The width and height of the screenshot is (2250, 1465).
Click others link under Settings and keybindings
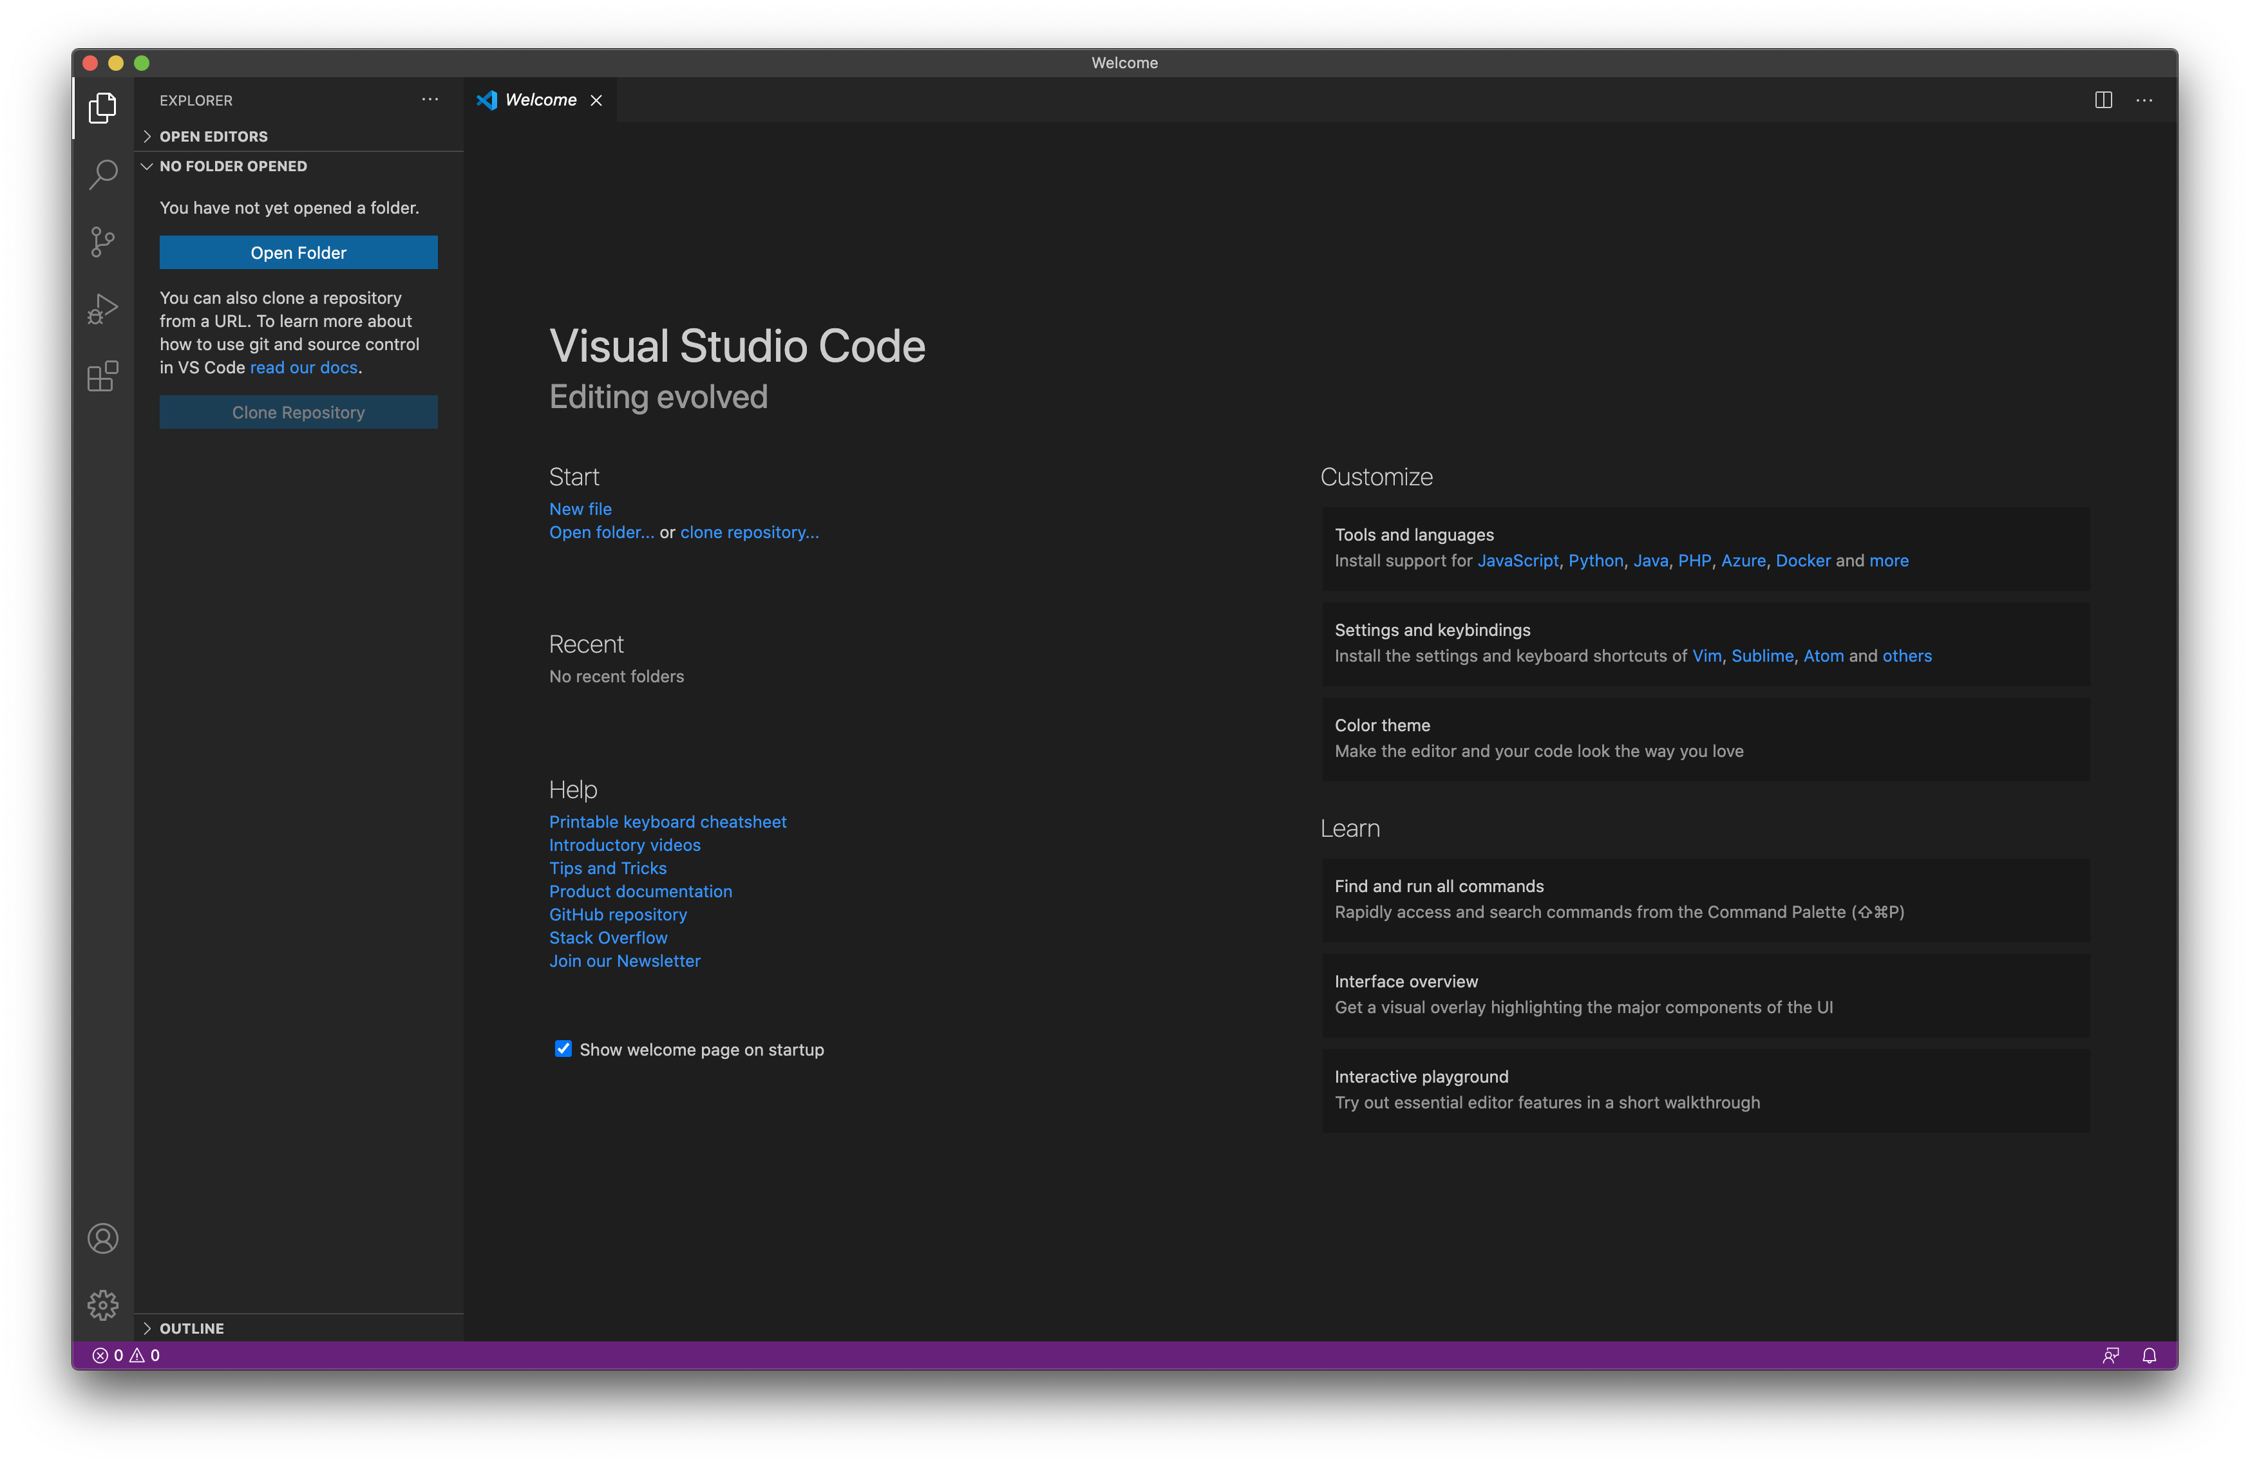click(1907, 656)
